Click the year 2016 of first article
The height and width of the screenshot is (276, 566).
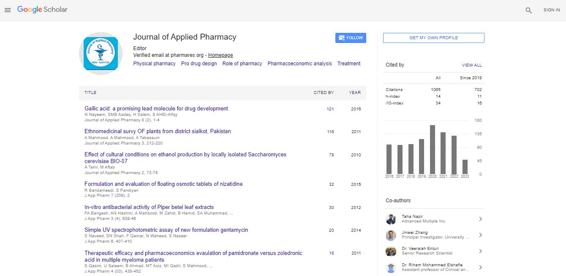coord(356,109)
